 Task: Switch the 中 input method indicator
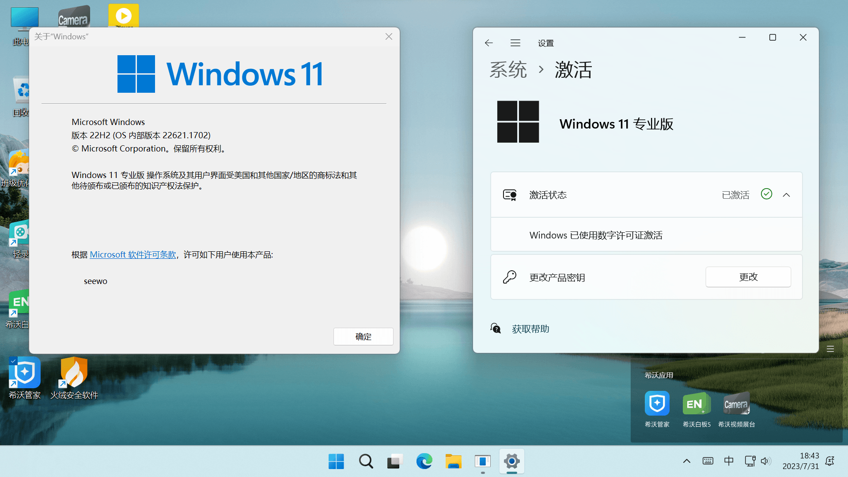point(729,461)
